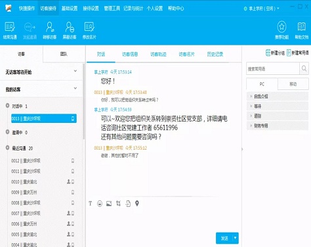Open the 接待设置 menu
The image size is (311, 247).
click(91, 9)
